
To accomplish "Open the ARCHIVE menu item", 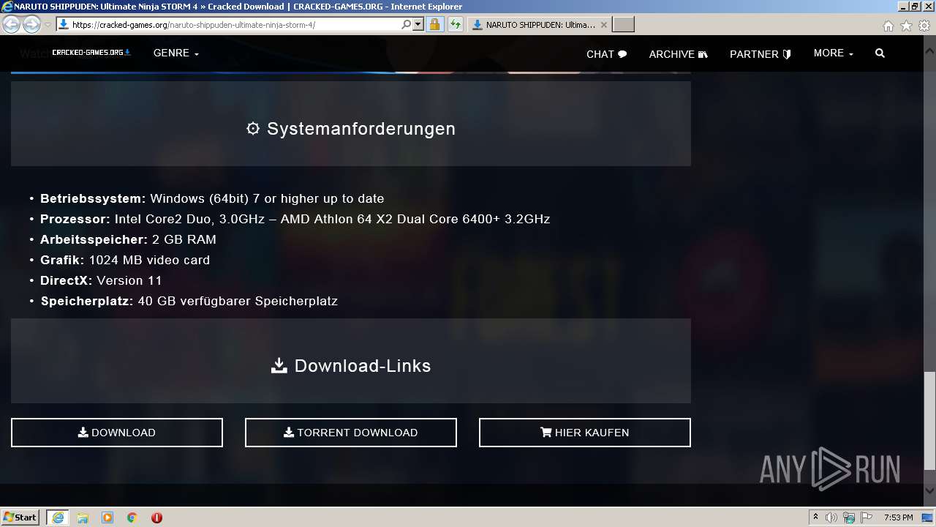I will point(679,54).
